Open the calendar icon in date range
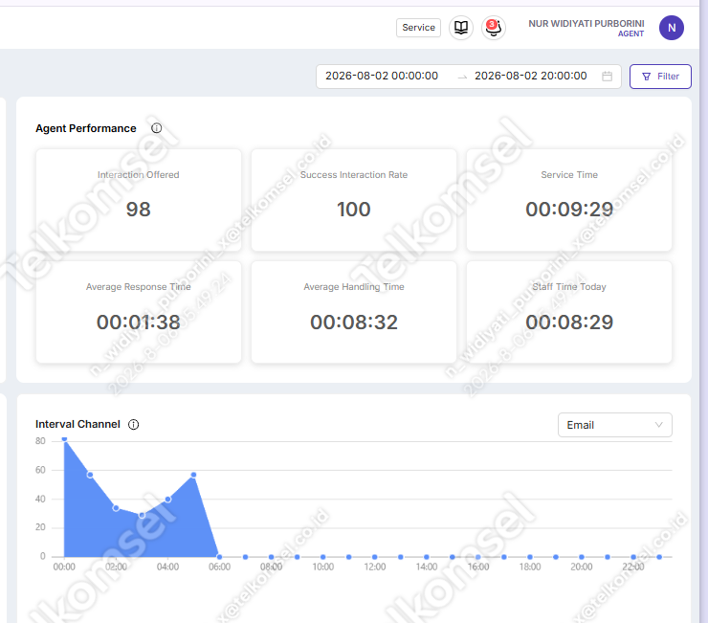 tap(607, 76)
